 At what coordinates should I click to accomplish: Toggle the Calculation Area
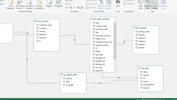163,5
